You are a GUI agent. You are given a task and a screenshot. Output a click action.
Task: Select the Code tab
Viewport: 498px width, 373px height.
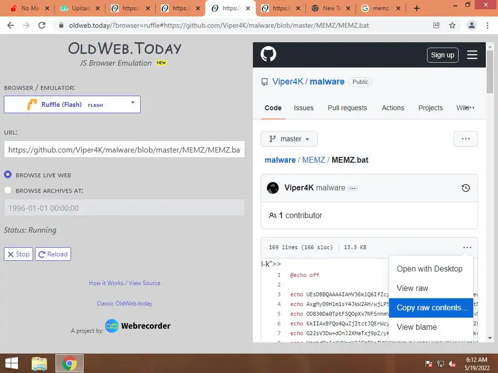click(x=273, y=108)
